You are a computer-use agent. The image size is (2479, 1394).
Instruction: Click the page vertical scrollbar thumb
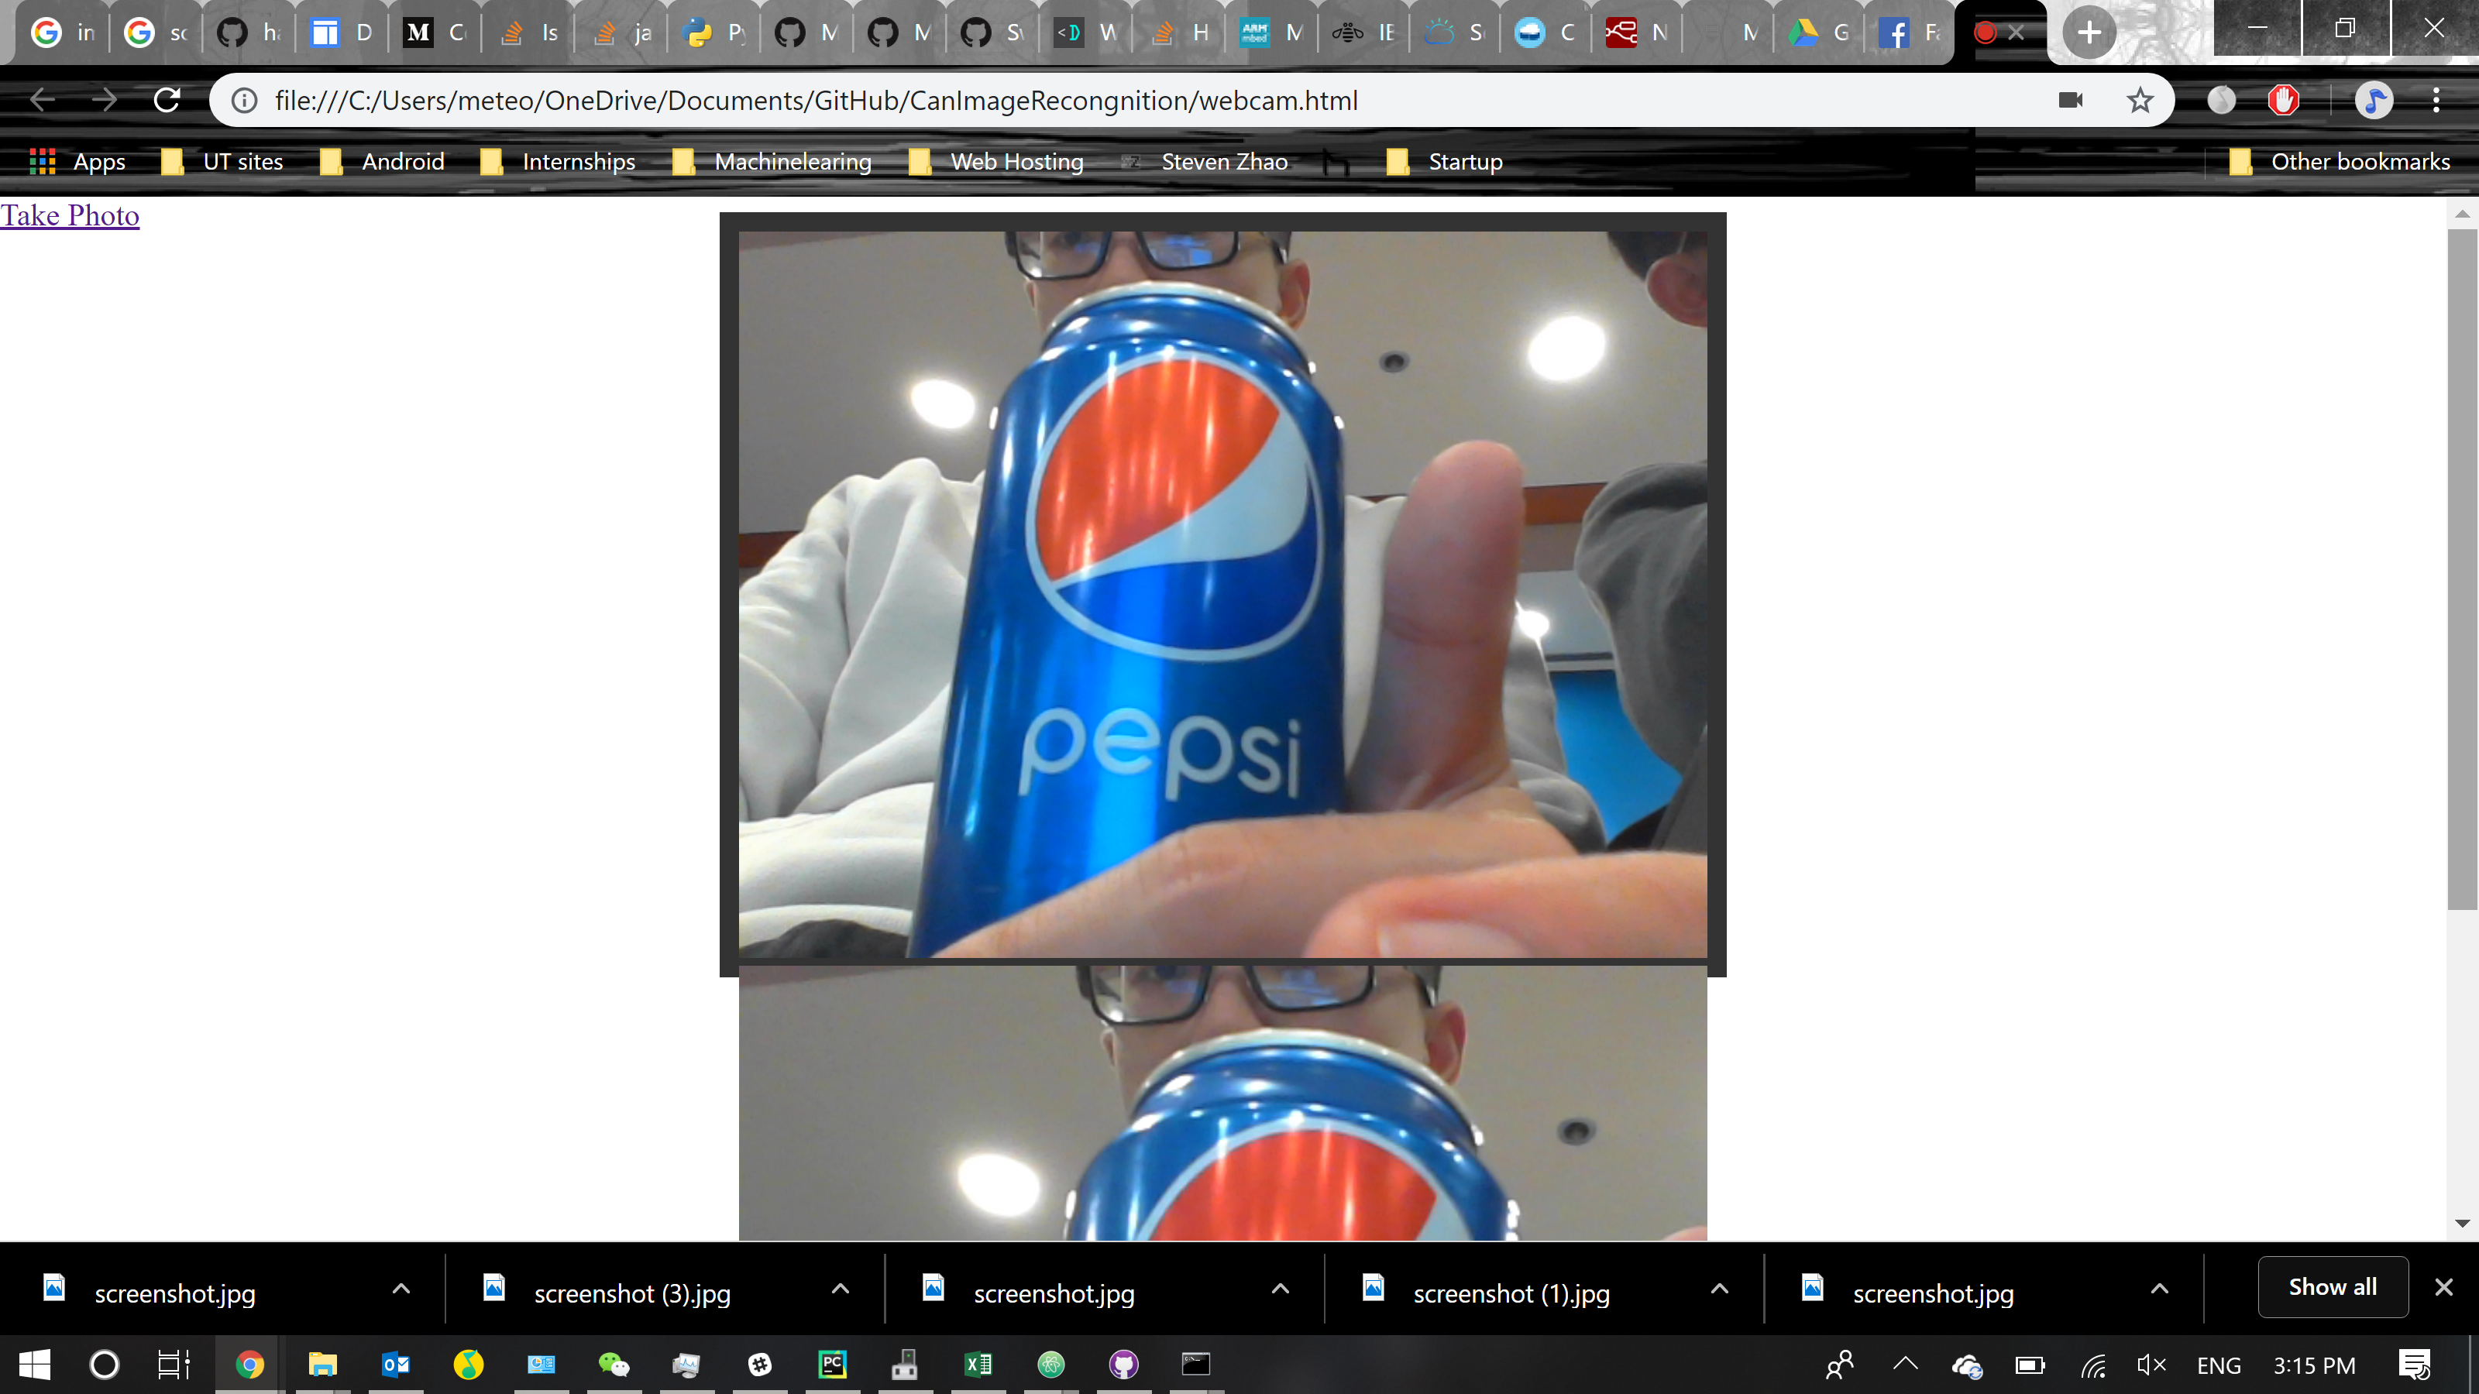tap(2462, 568)
